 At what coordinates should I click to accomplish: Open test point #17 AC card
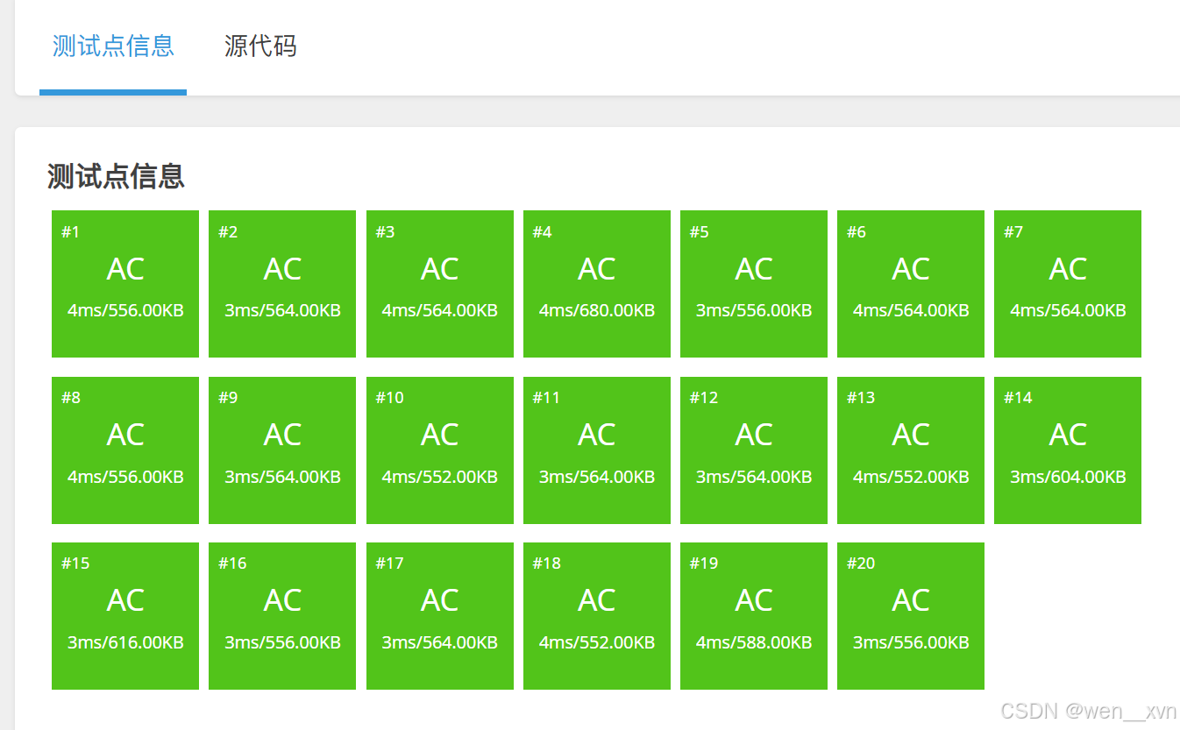[439, 616]
